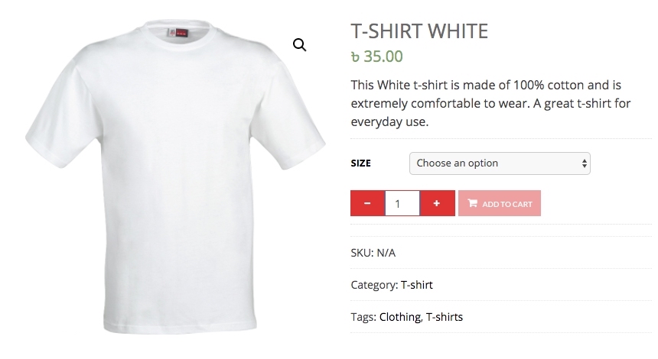Click the 'Category:' label text
Image resolution: width=658 pixels, height=359 pixels.
point(374,285)
